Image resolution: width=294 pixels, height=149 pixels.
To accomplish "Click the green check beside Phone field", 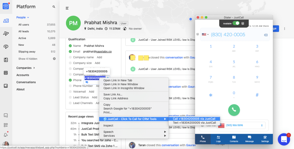I will click(70, 80).
